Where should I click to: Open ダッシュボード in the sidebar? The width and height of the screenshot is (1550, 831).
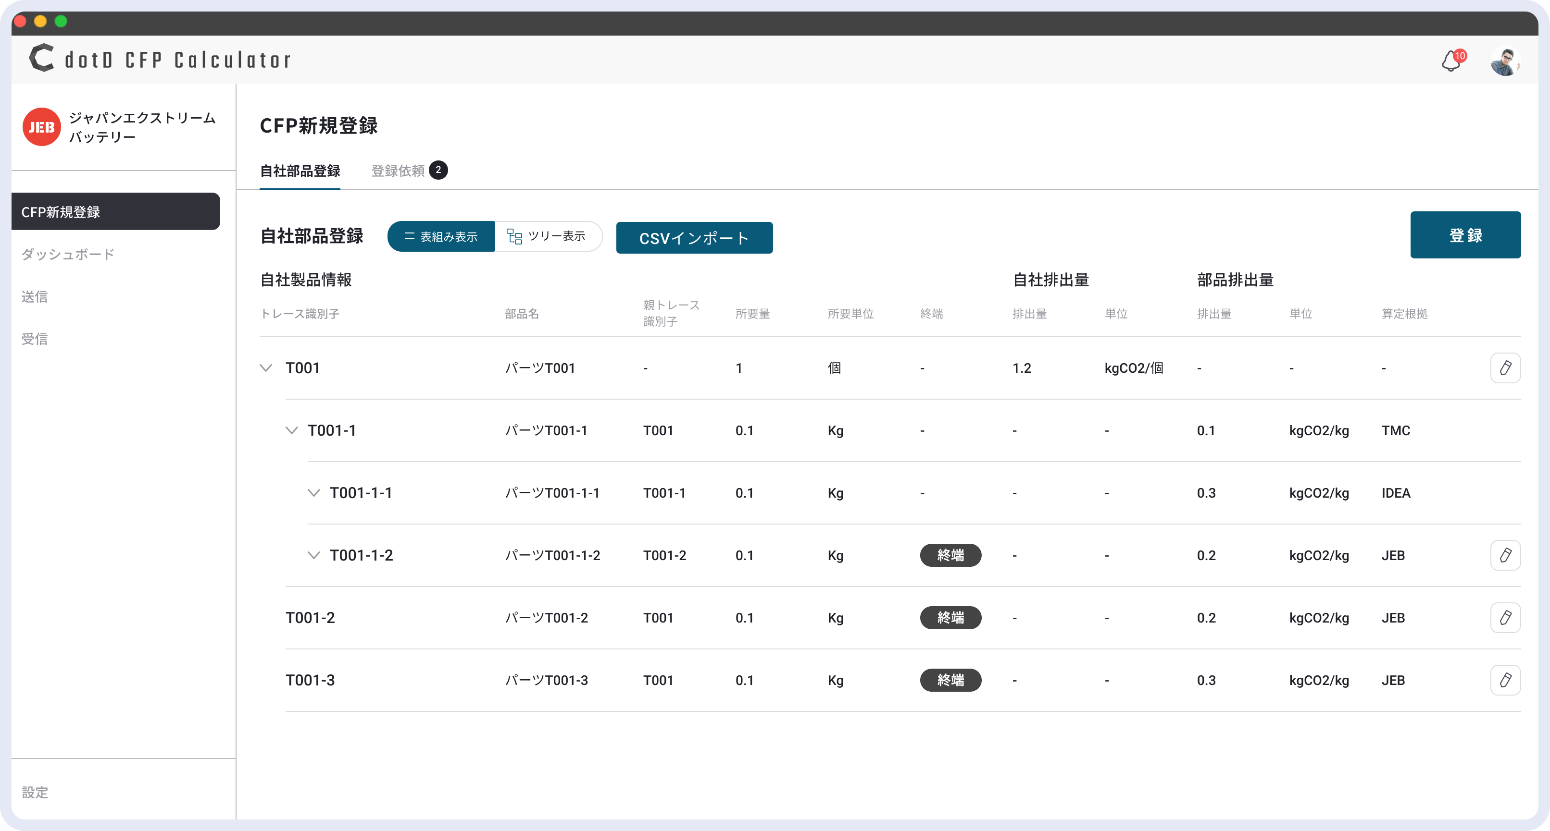[x=68, y=255]
